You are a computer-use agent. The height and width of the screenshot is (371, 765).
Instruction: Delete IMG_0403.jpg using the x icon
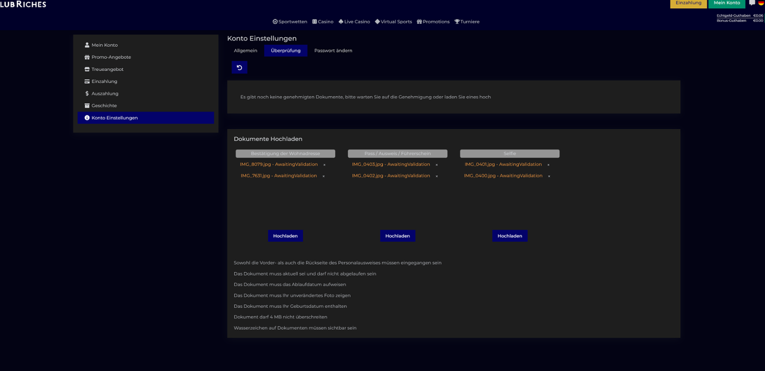pos(437,165)
